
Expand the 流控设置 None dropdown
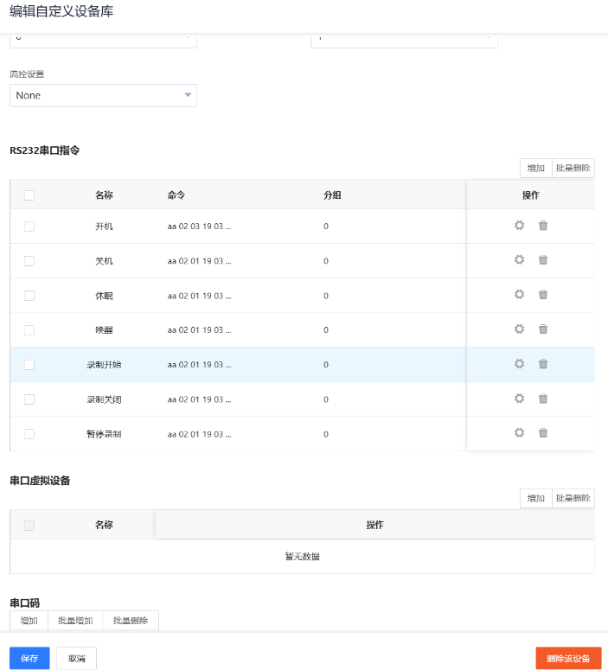point(103,95)
